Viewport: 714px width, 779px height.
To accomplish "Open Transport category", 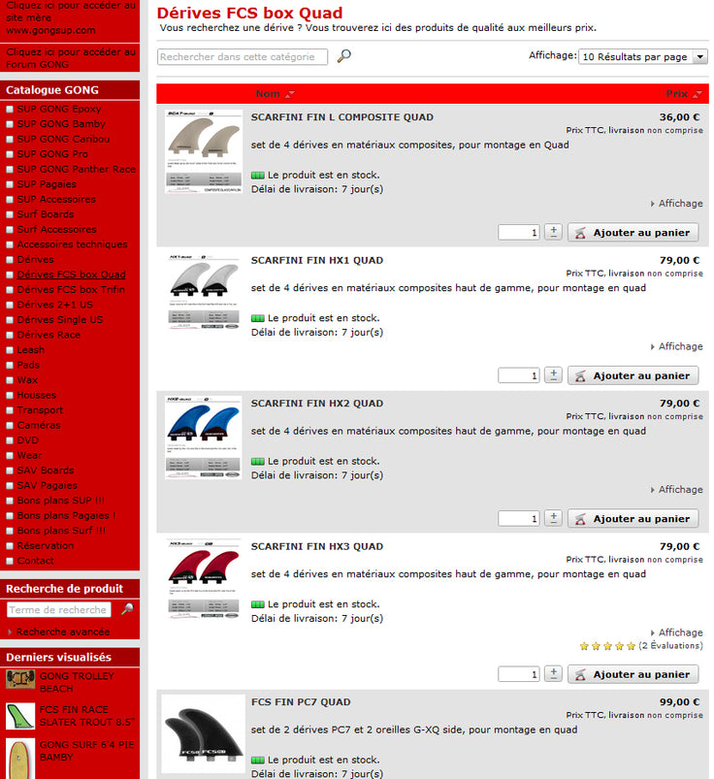I will (40, 409).
